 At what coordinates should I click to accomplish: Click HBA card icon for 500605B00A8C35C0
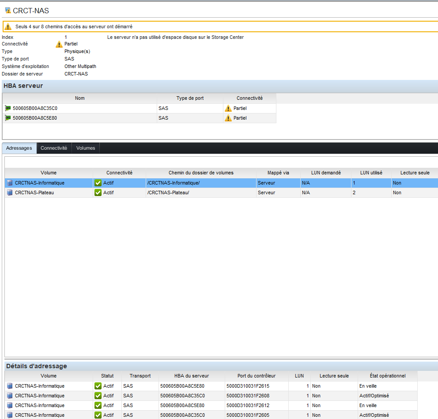pos(8,108)
